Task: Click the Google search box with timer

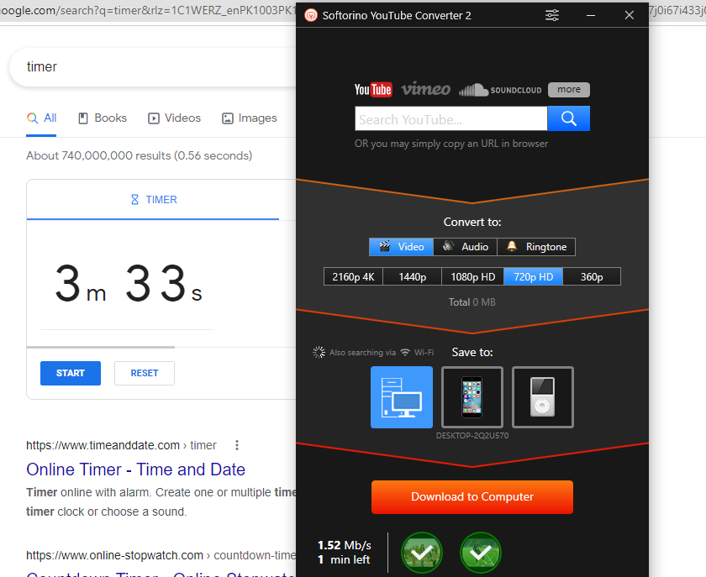Action: pos(153,67)
